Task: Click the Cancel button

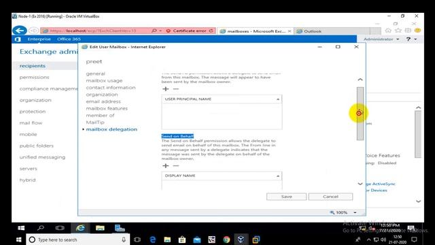Action: (x=330, y=197)
